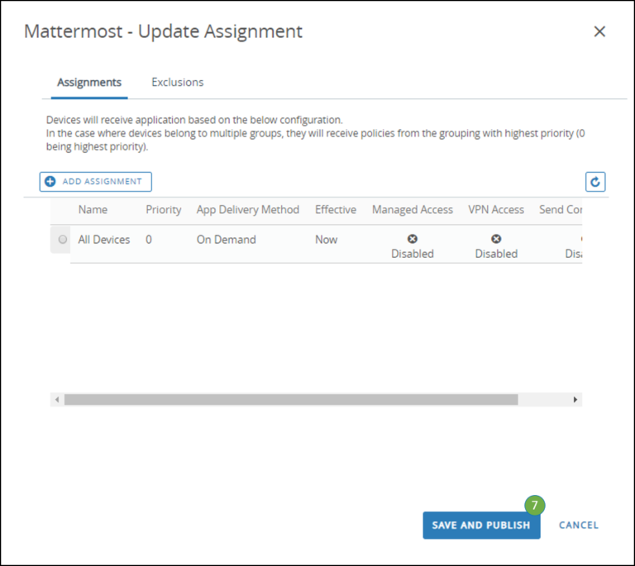
Task: Click the Effective column header
Action: (x=335, y=210)
